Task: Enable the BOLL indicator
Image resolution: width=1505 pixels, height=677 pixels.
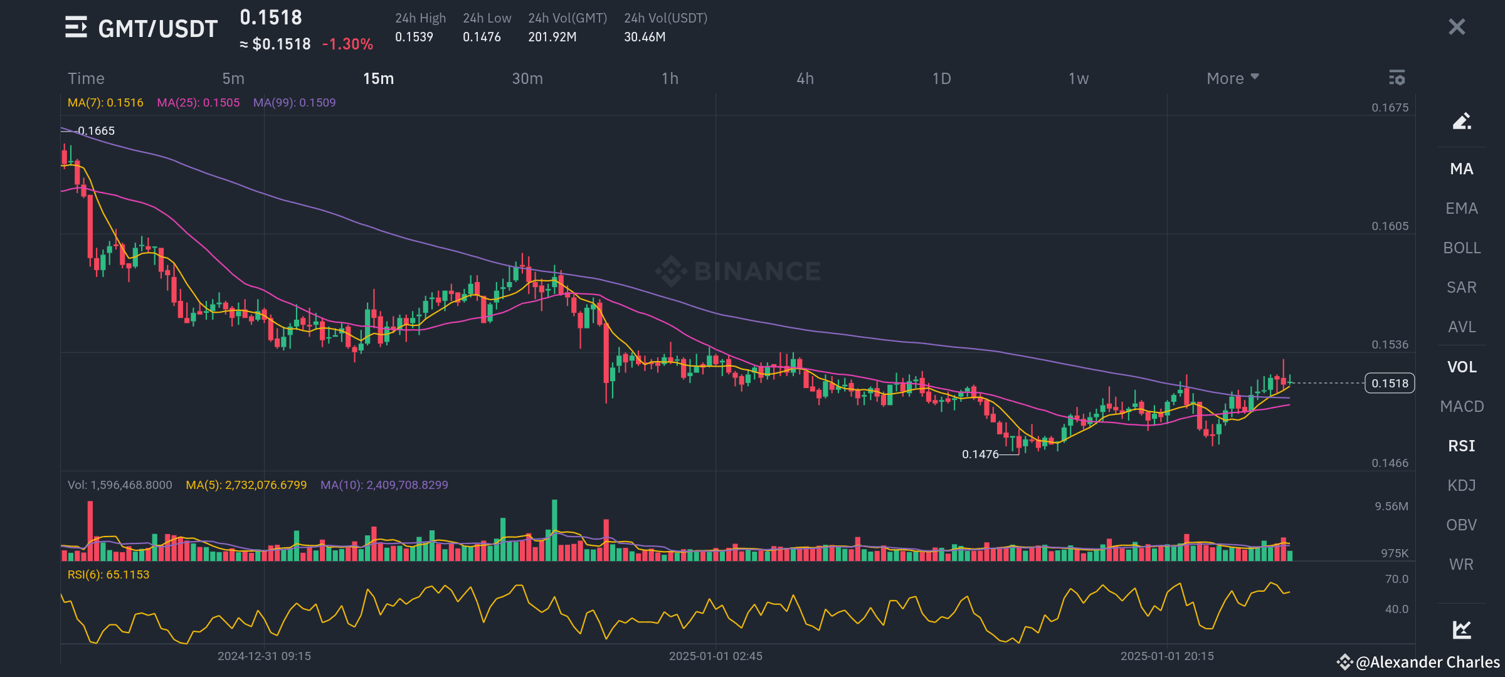Action: coord(1461,248)
